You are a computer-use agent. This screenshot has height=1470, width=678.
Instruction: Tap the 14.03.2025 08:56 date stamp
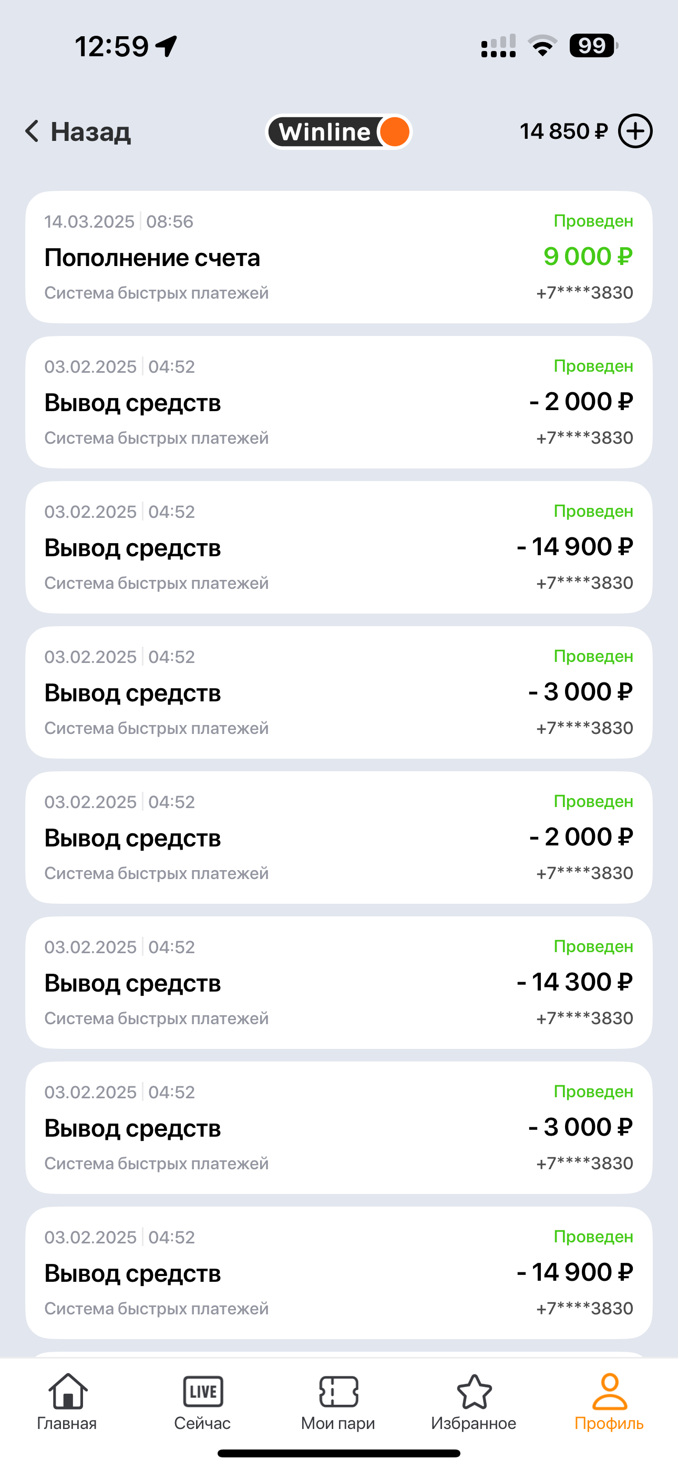tap(119, 221)
